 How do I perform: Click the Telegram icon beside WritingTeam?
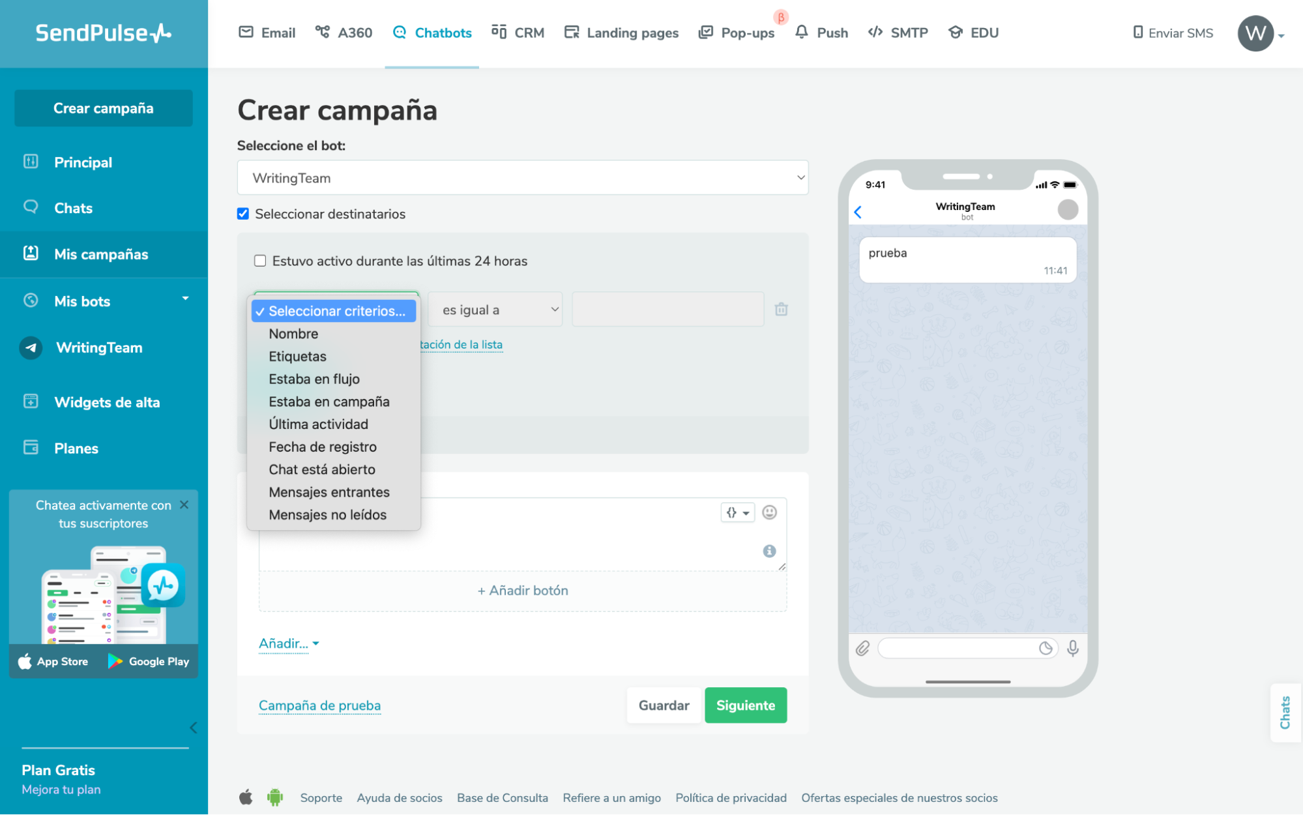pos(31,348)
